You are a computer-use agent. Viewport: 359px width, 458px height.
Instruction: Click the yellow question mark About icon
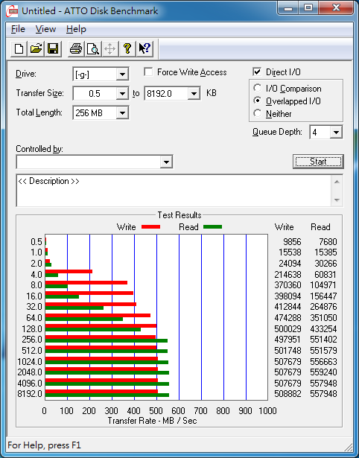[127, 48]
